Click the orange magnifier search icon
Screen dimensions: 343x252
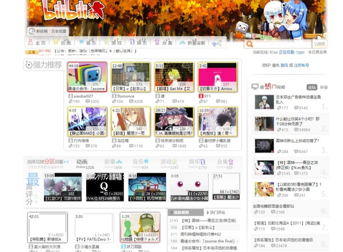click(x=249, y=44)
